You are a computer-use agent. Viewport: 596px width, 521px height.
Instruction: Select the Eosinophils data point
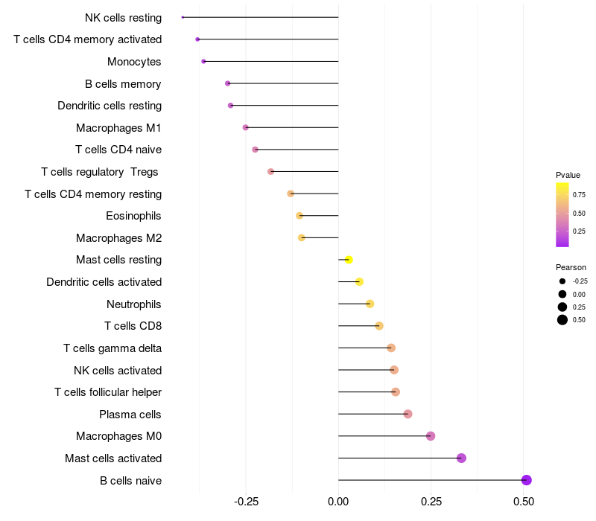coord(299,216)
